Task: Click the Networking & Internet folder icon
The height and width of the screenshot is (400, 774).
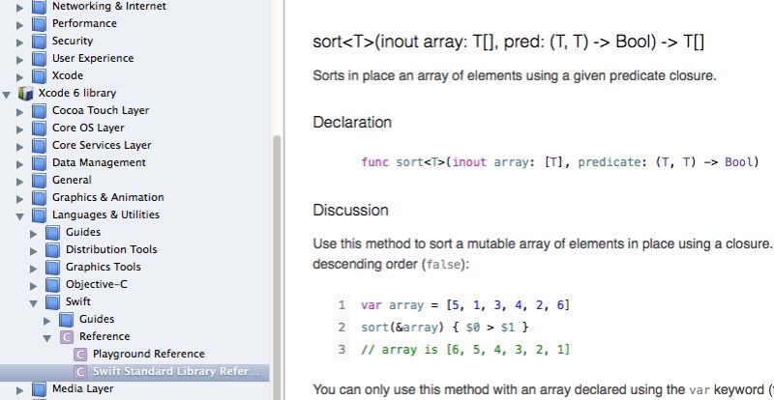Action: pos(39,7)
